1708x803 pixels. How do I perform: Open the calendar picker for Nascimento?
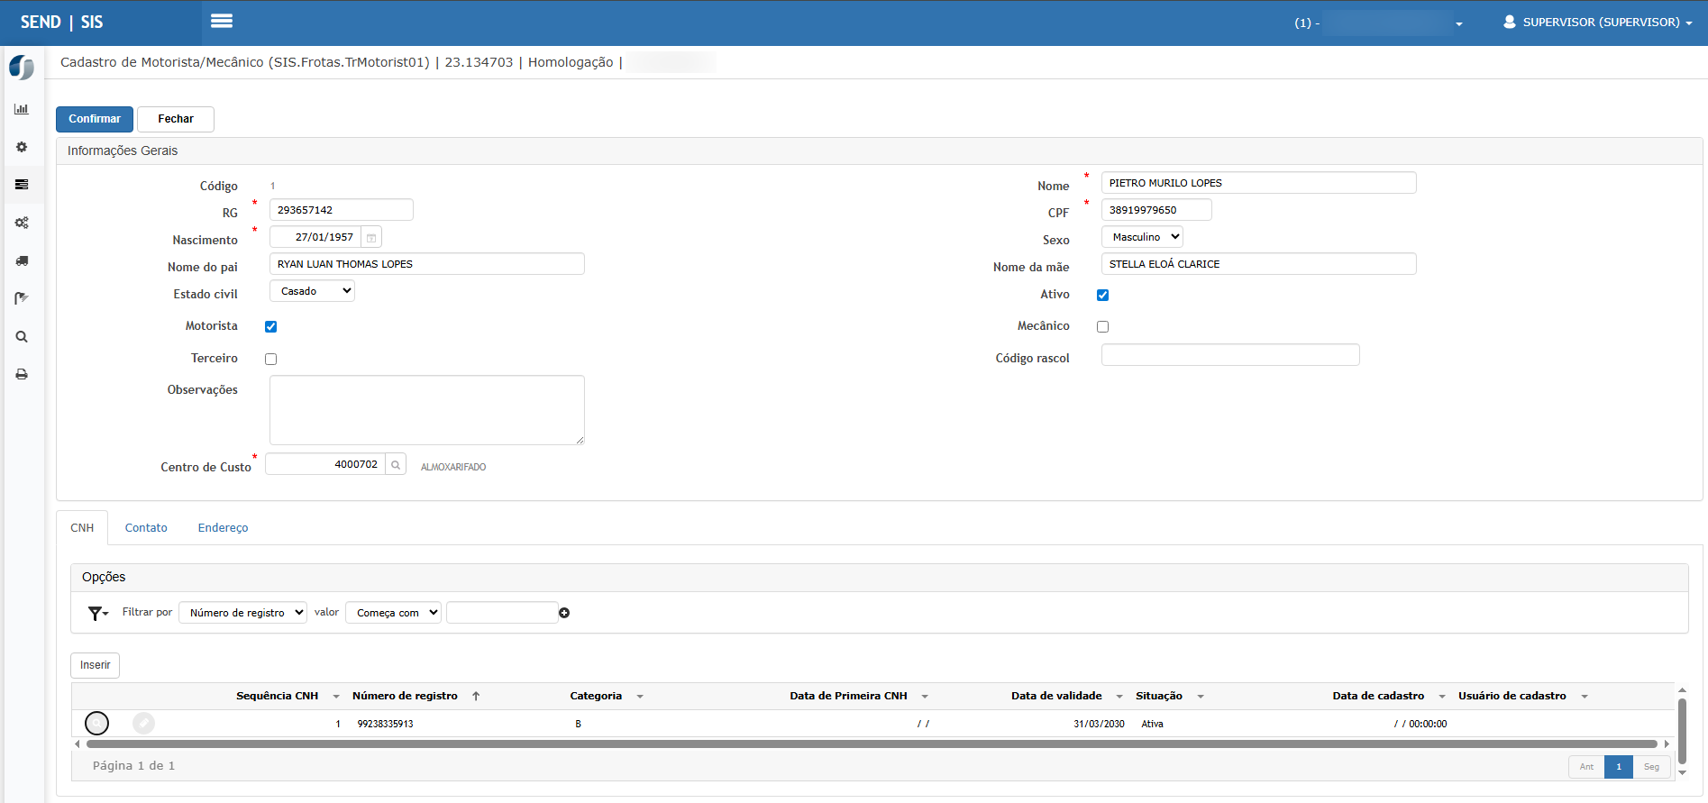tap(371, 237)
